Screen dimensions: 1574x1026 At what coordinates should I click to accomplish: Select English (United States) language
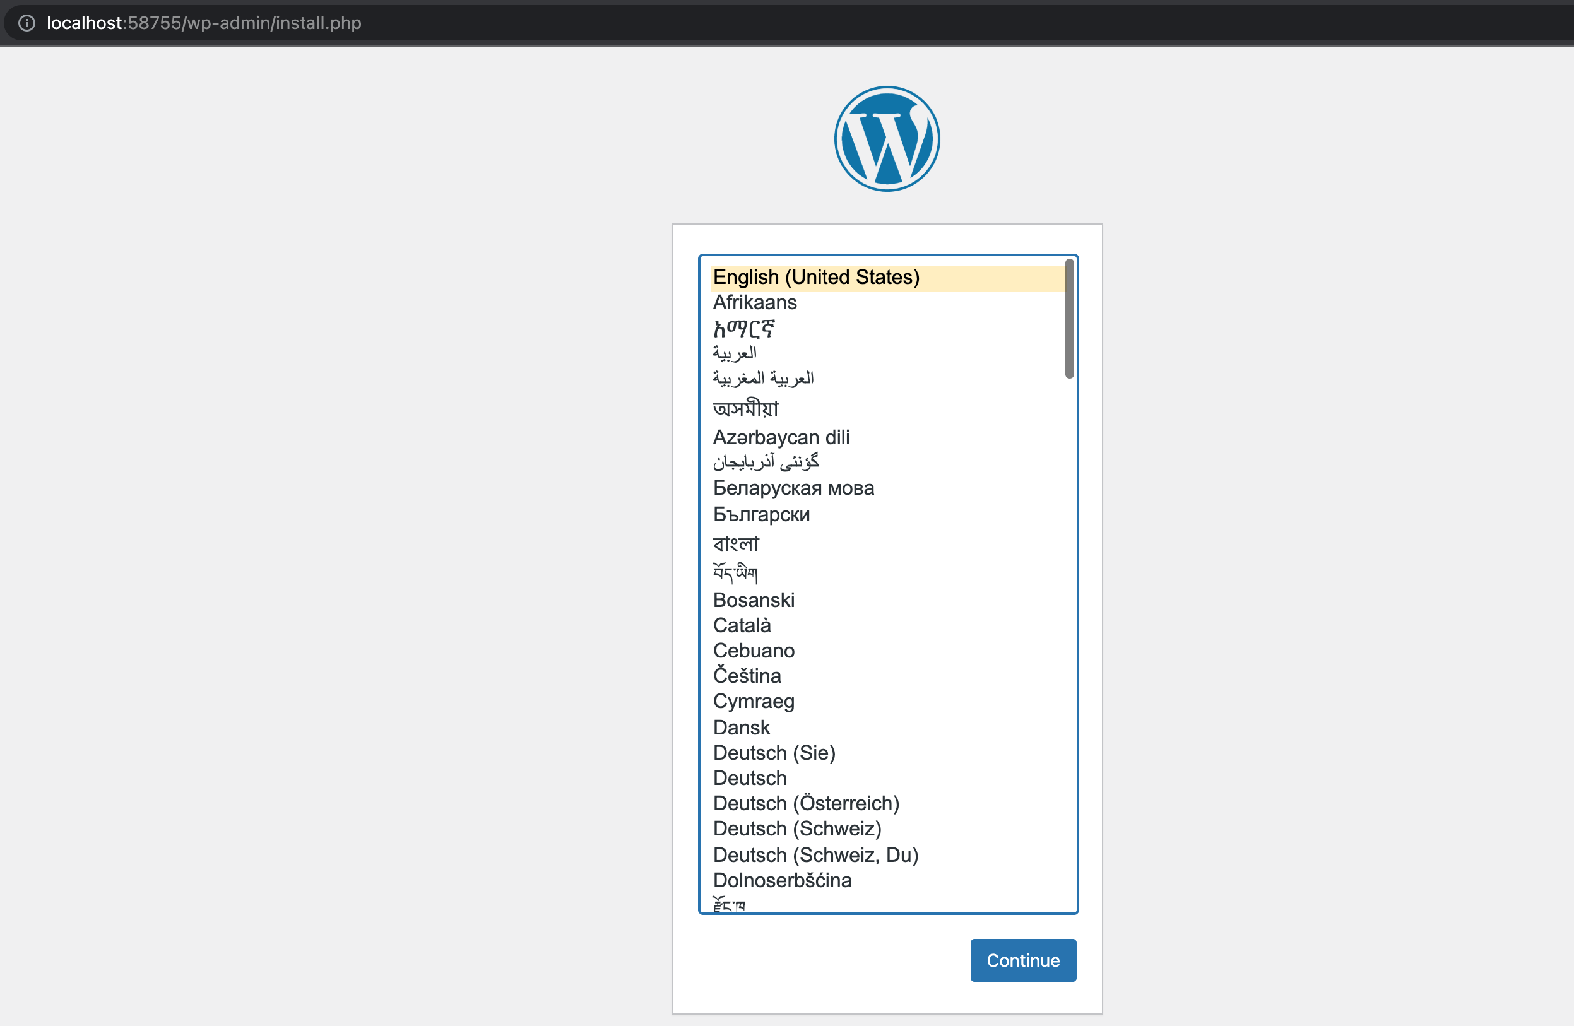pyautogui.click(x=815, y=278)
